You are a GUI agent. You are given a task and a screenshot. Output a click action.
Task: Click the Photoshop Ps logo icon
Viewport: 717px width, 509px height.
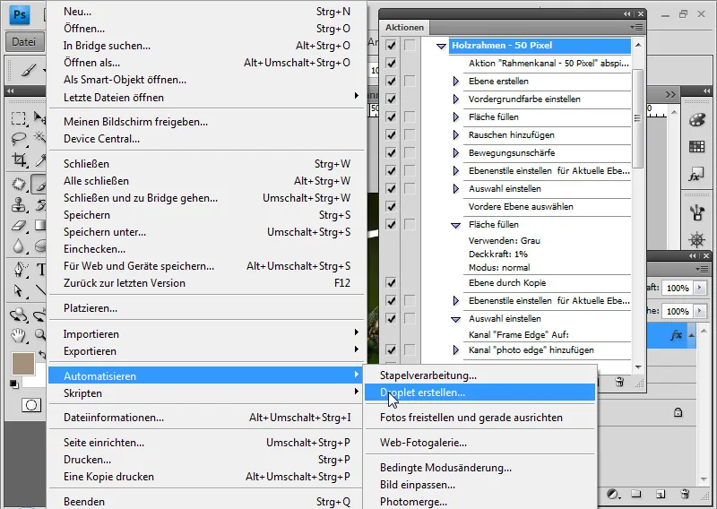click(x=20, y=14)
